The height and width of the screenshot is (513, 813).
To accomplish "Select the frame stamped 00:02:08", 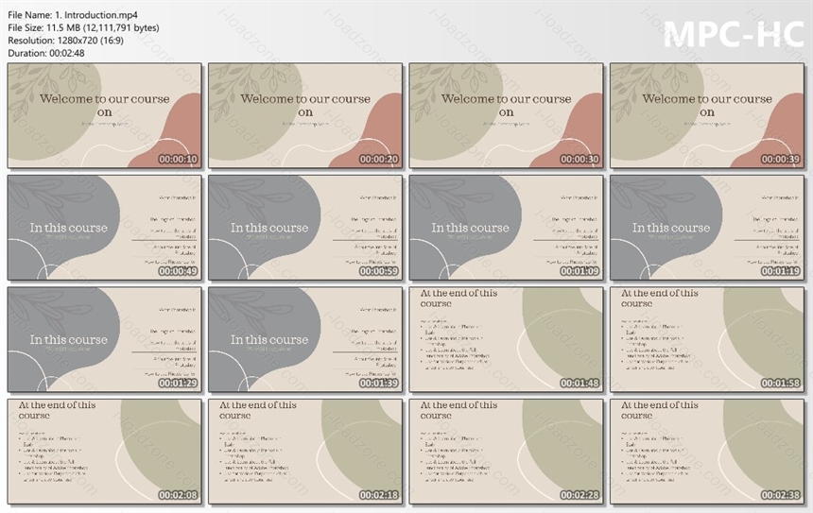I will point(104,452).
